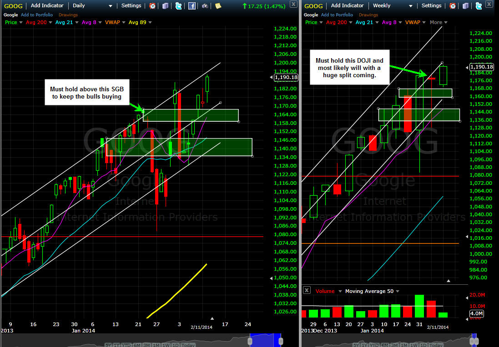Click the database/fundamentals icon in Daily chart

pos(165,6)
